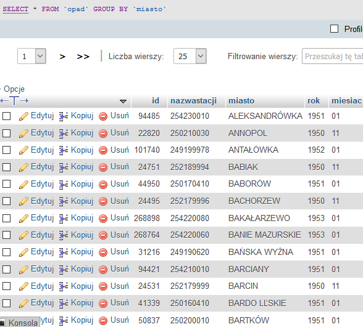This screenshot has height=327, width=363.
Task: Click the pencil icon in BABORÓW row
Action: coord(23,184)
